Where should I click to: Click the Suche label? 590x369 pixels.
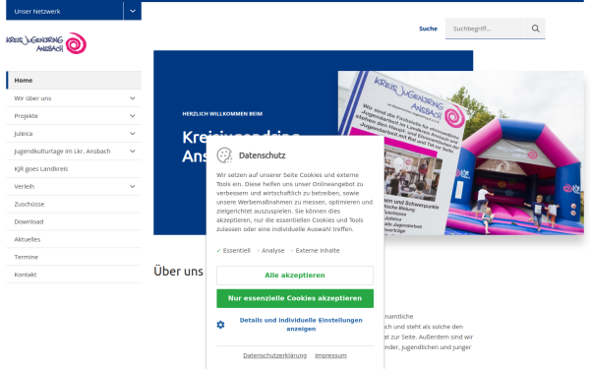click(428, 29)
